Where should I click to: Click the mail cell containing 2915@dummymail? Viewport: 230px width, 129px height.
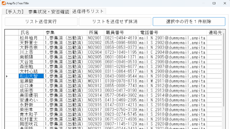click(172, 100)
